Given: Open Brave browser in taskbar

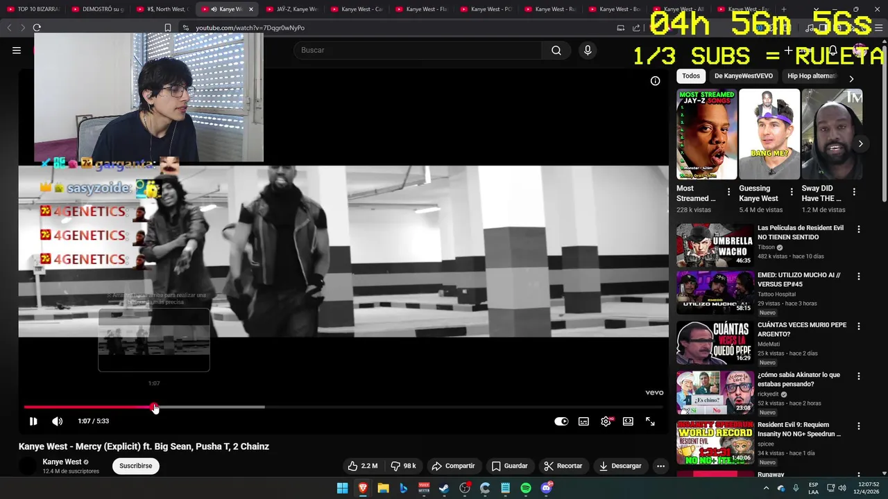Looking at the screenshot, I should point(363,489).
